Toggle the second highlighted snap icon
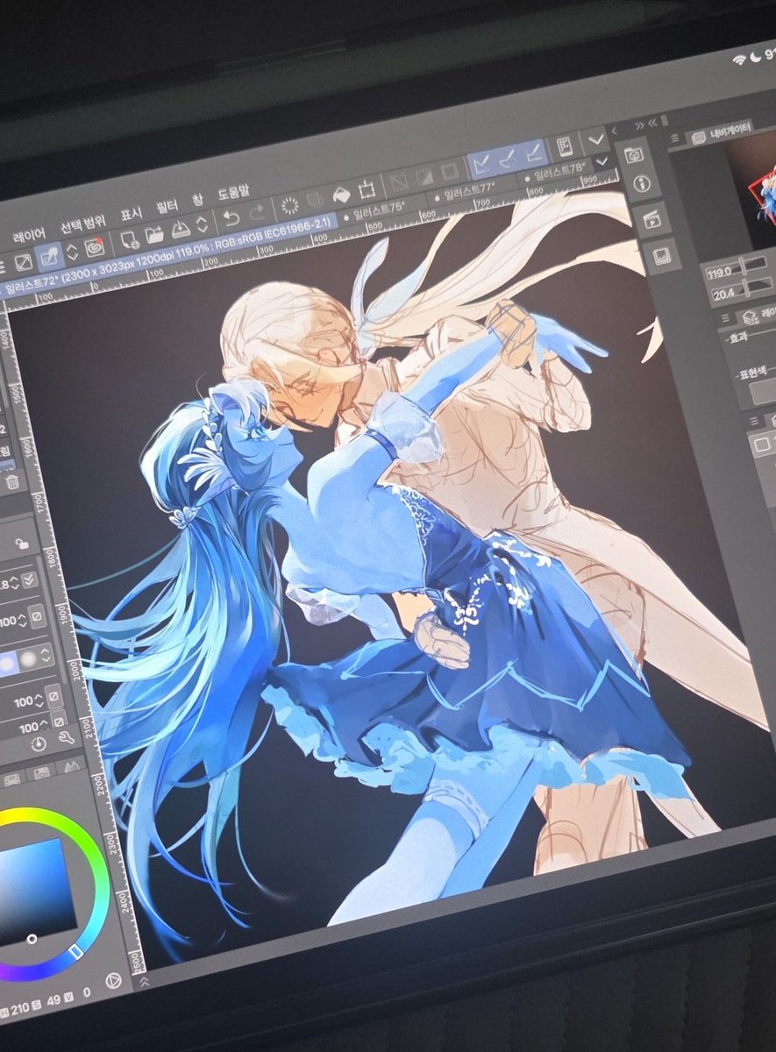The height and width of the screenshot is (1052, 776). tap(507, 158)
